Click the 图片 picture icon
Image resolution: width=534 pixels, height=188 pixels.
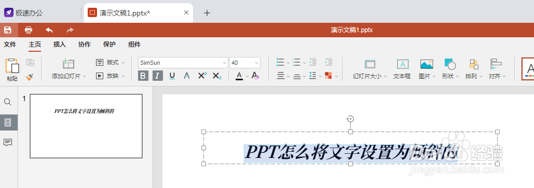tap(427, 64)
